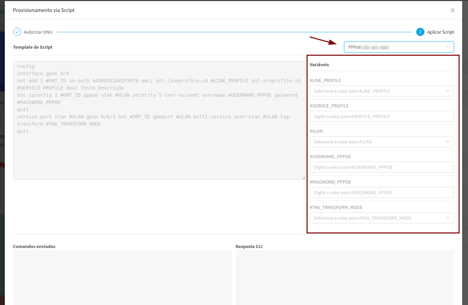
Task: Select the #PASSWORD_PPPOE input box
Action: point(382,192)
